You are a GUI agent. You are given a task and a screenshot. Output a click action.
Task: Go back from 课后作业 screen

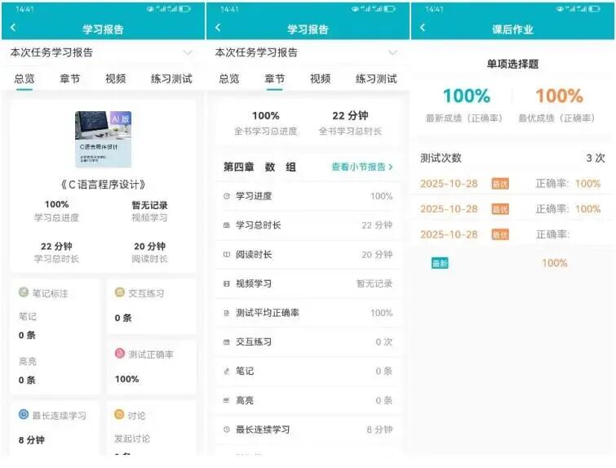click(423, 28)
